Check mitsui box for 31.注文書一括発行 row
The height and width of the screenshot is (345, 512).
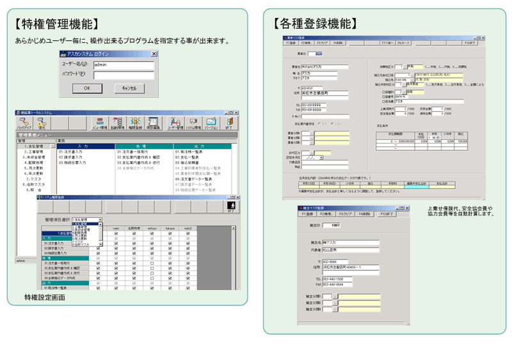coord(152,263)
